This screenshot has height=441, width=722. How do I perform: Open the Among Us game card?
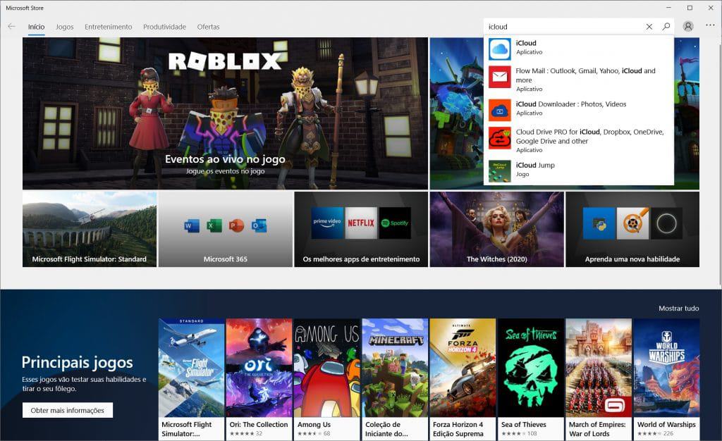pyautogui.click(x=327, y=380)
